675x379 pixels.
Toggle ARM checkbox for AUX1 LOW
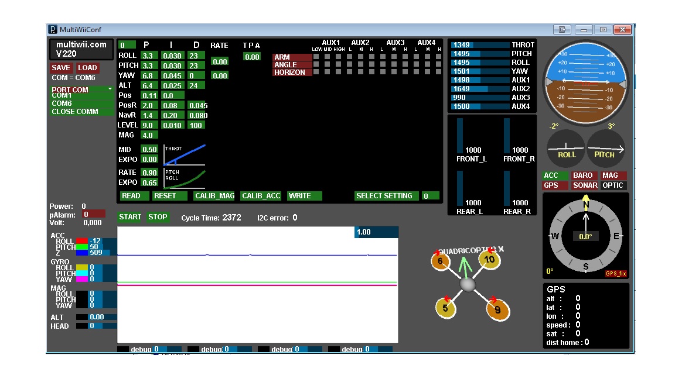316,57
